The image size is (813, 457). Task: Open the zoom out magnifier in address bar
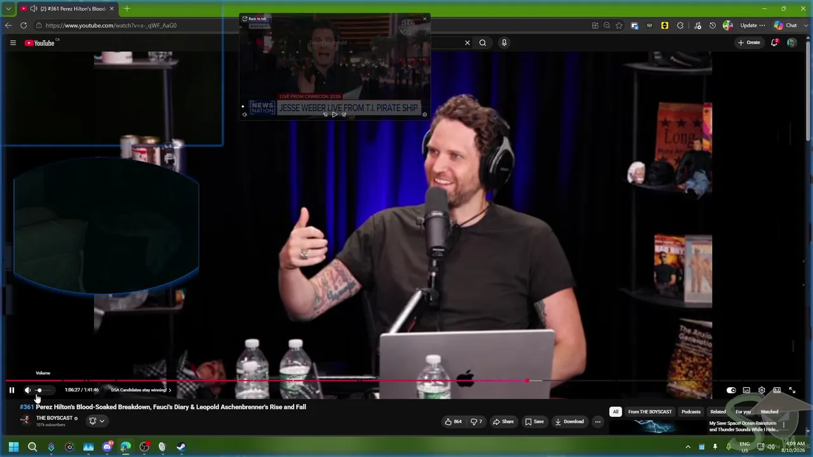pyautogui.click(x=607, y=25)
